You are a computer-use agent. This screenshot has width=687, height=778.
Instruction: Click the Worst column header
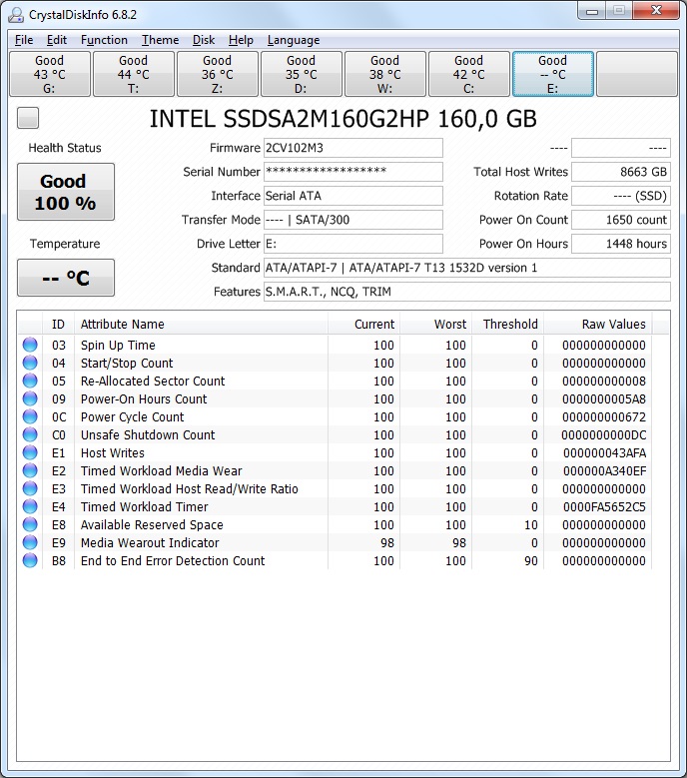pyautogui.click(x=436, y=324)
